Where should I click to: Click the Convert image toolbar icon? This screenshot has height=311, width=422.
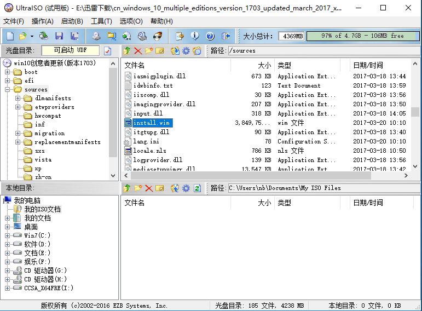[127, 36]
